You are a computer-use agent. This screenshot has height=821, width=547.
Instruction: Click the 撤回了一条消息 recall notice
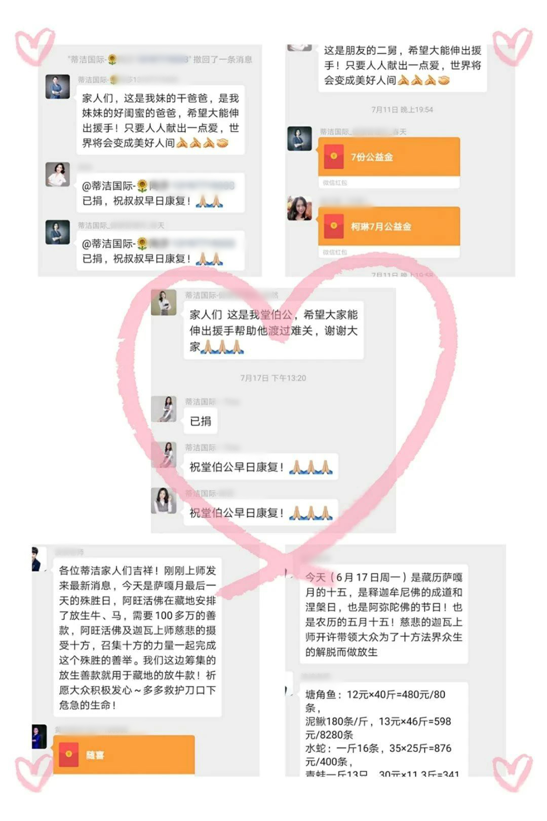click(x=223, y=59)
